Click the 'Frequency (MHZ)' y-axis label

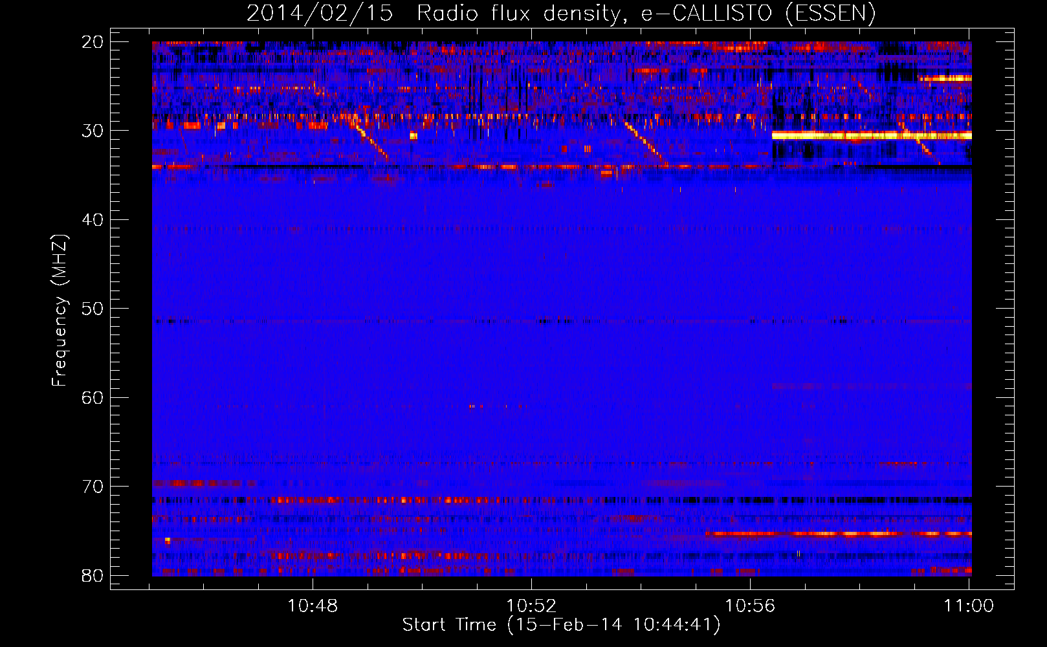tap(60, 311)
